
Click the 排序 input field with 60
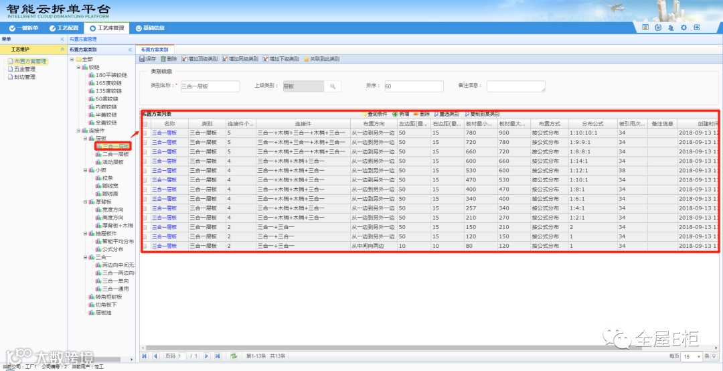(414, 86)
